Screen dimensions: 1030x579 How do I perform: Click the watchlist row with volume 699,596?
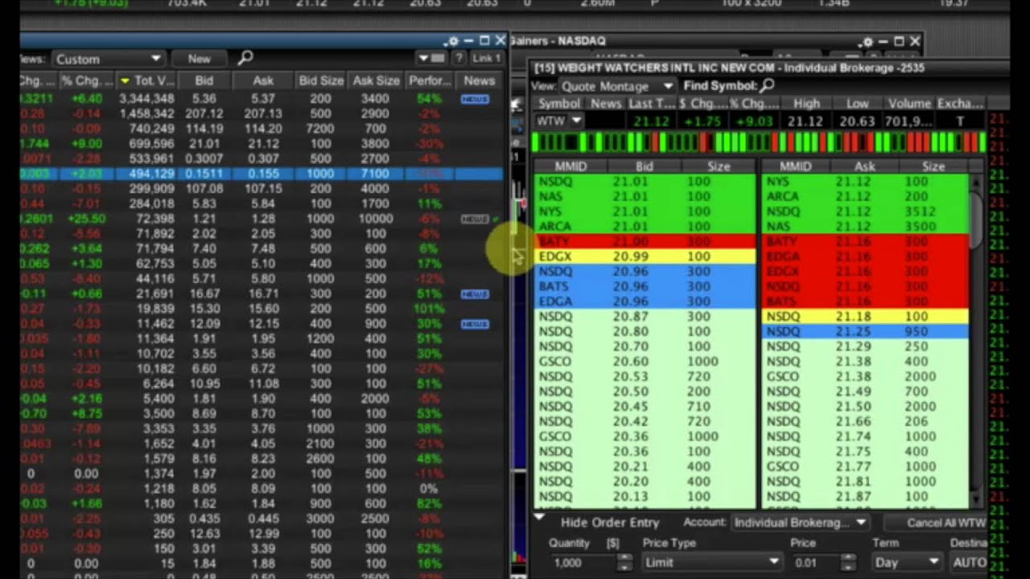click(x=262, y=144)
